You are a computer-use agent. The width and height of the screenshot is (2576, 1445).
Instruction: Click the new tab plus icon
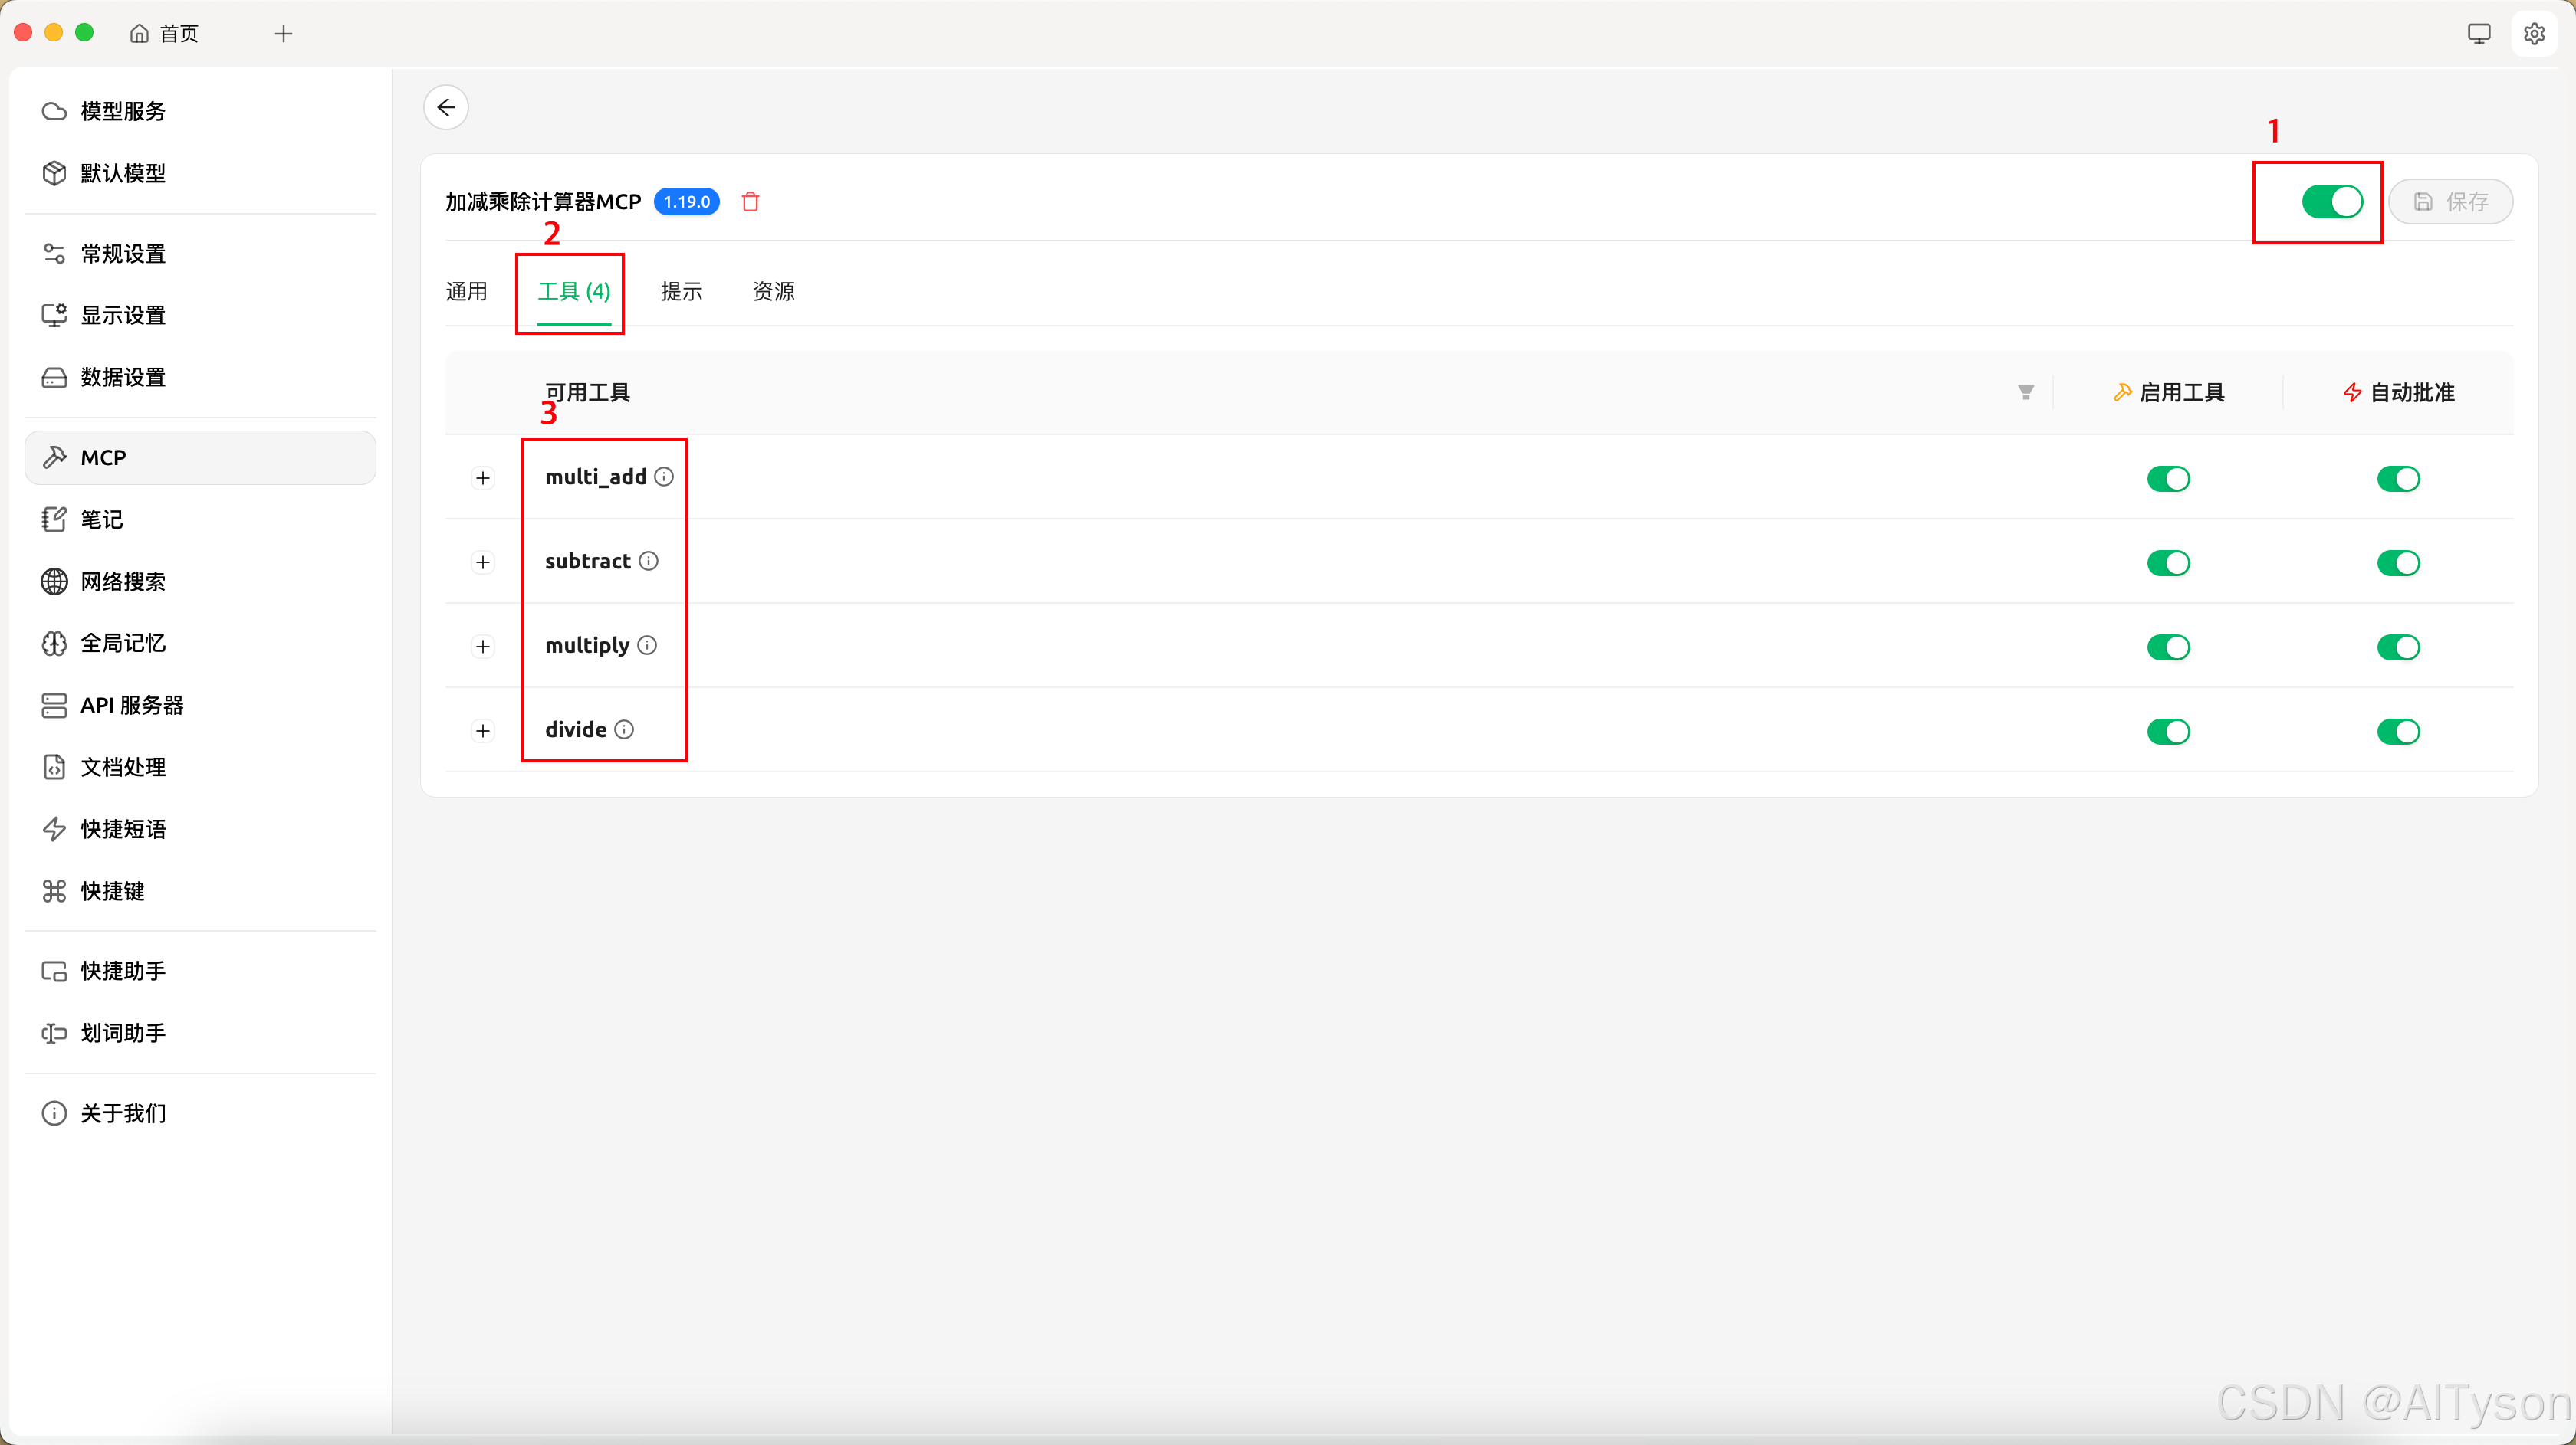point(284,34)
